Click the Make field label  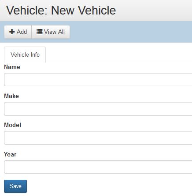[x=11, y=96]
